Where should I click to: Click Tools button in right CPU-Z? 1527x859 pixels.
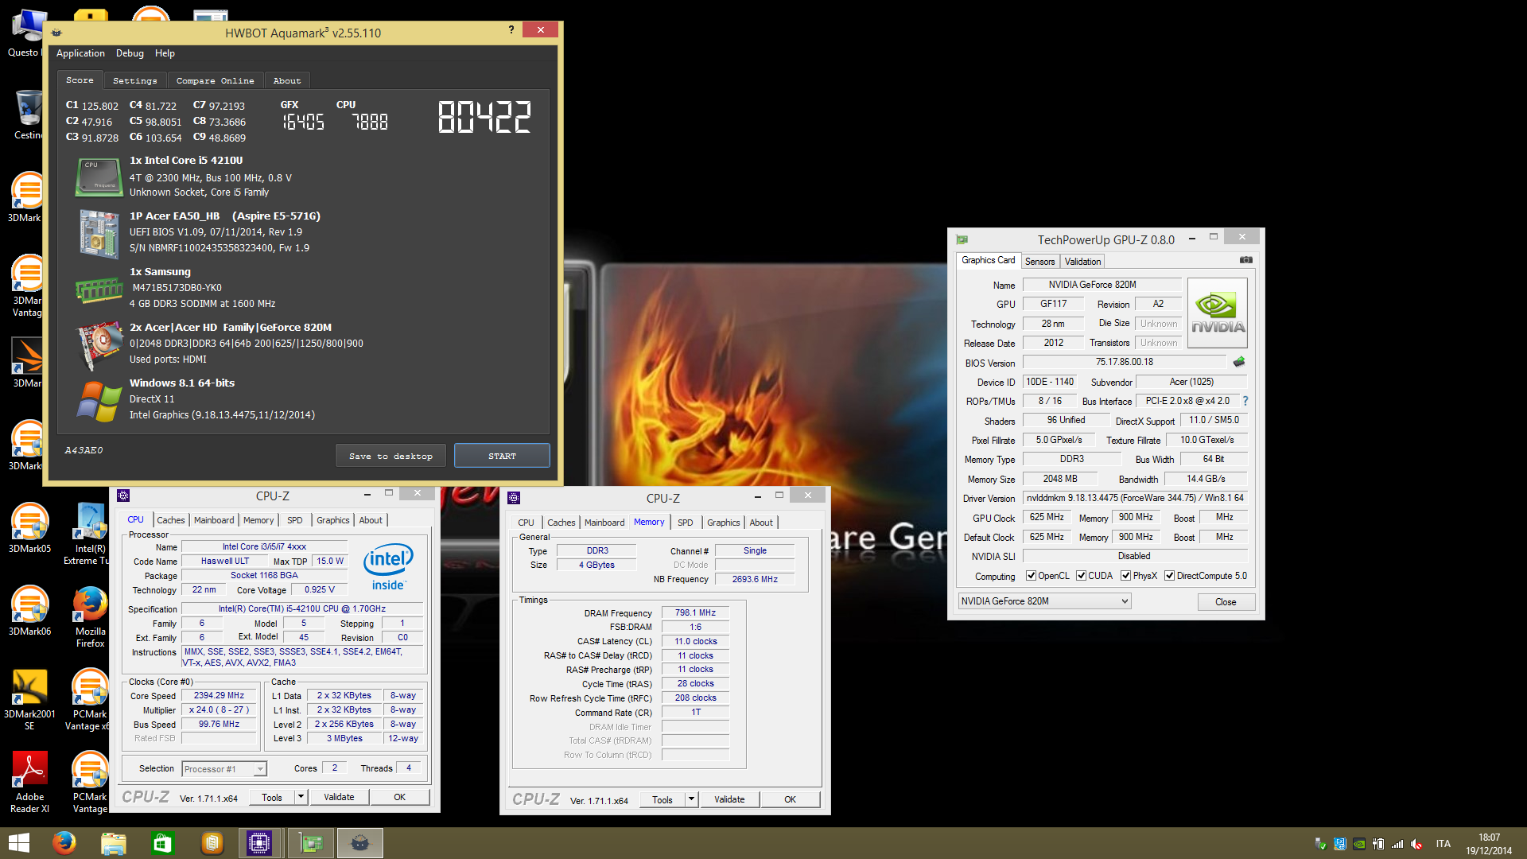tap(662, 799)
